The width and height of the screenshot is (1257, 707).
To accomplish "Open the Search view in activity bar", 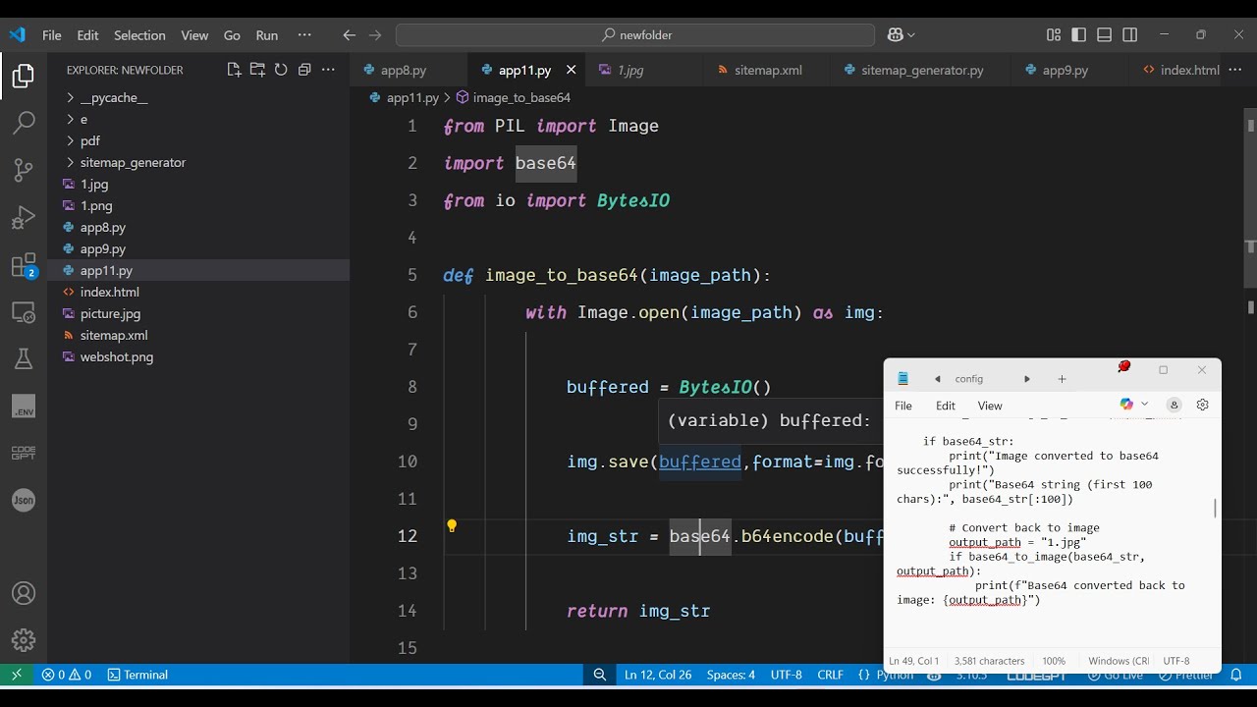I will [x=24, y=123].
